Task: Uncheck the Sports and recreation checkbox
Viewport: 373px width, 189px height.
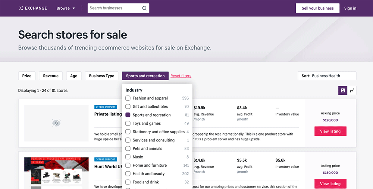Action: point(128,115)
